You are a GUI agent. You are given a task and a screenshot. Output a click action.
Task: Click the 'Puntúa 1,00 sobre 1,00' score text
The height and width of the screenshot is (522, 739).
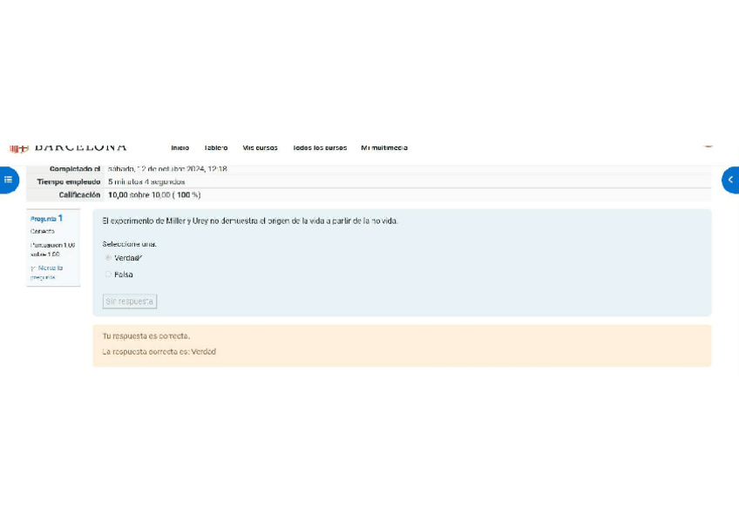[52, 250]
